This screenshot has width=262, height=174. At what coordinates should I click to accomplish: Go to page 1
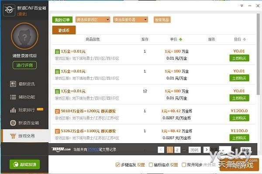click(x=170, y=150)
